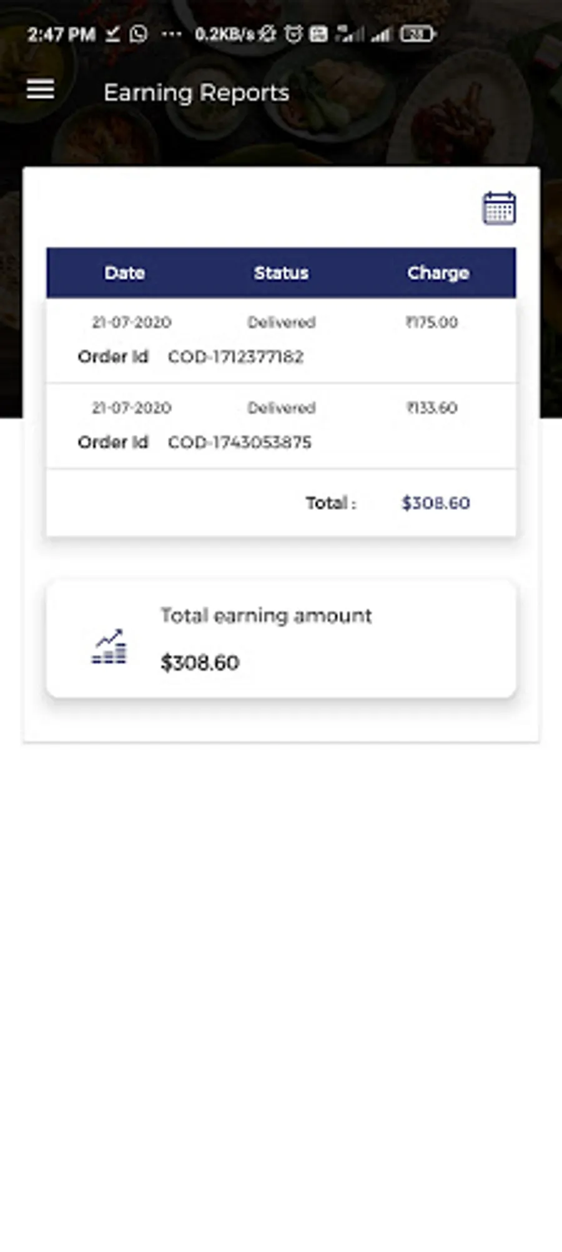The width and height of the screenshot is (562, 1252).
Task: Tap the ₹133.60 charge amount
Action: pyautogui.click(x=431, y=408)
